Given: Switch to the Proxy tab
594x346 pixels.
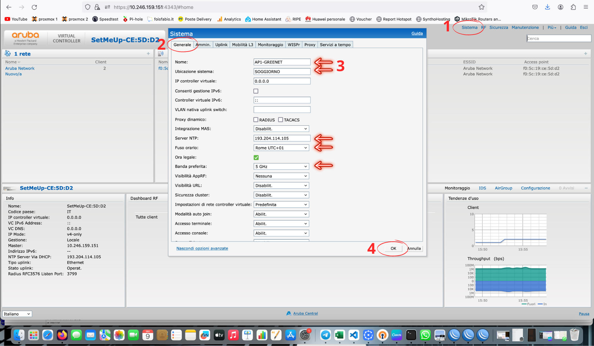Looking at the screenshot, I should coord(310,45).
